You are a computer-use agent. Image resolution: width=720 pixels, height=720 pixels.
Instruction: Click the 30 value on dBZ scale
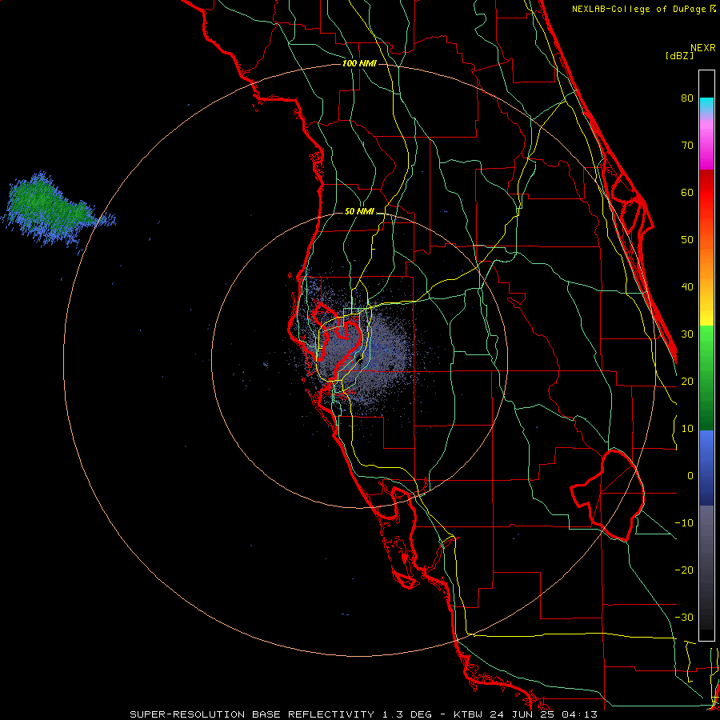687,334
